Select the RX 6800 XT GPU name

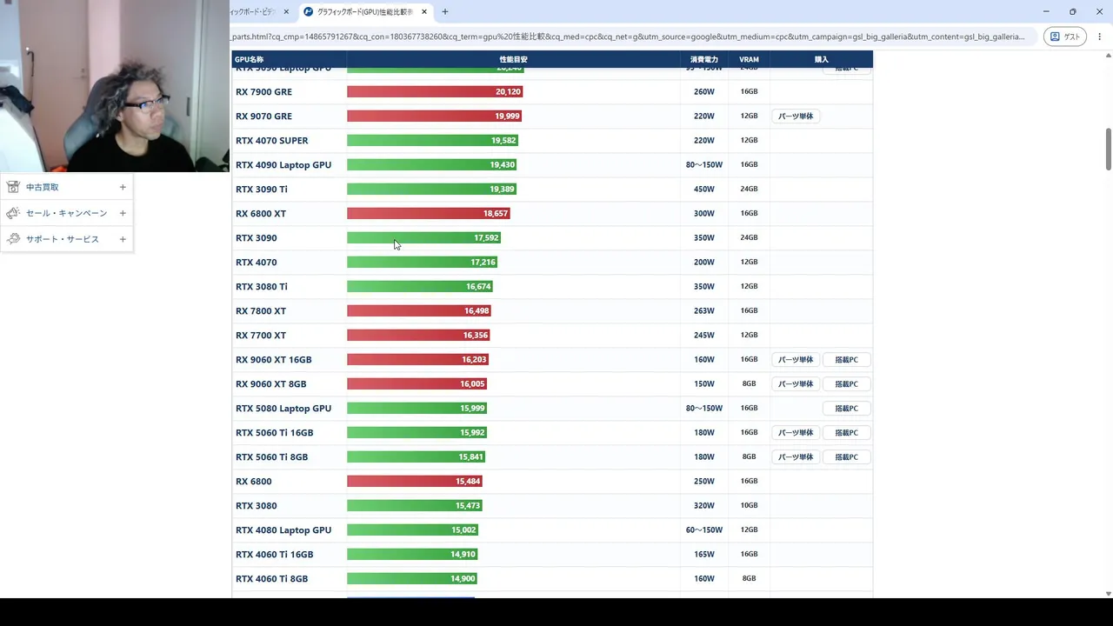pyautogui.click(x=261, y=214)
